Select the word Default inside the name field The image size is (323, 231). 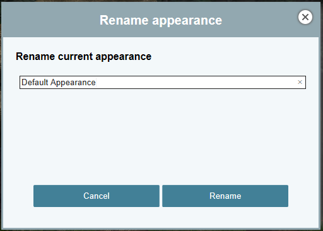click(35, 82)
